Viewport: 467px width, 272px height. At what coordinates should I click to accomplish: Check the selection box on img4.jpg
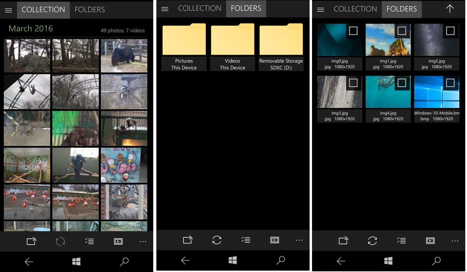(x=402, y=83)
